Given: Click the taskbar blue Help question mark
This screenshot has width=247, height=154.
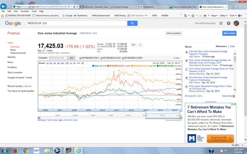Looking at the screenshot, I should coord(211,151).
